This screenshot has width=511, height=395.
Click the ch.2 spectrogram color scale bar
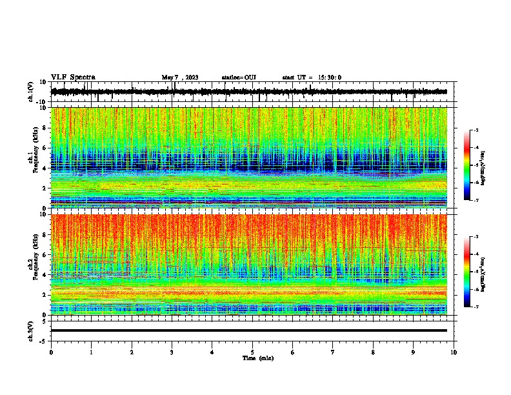tap(466, 272)
